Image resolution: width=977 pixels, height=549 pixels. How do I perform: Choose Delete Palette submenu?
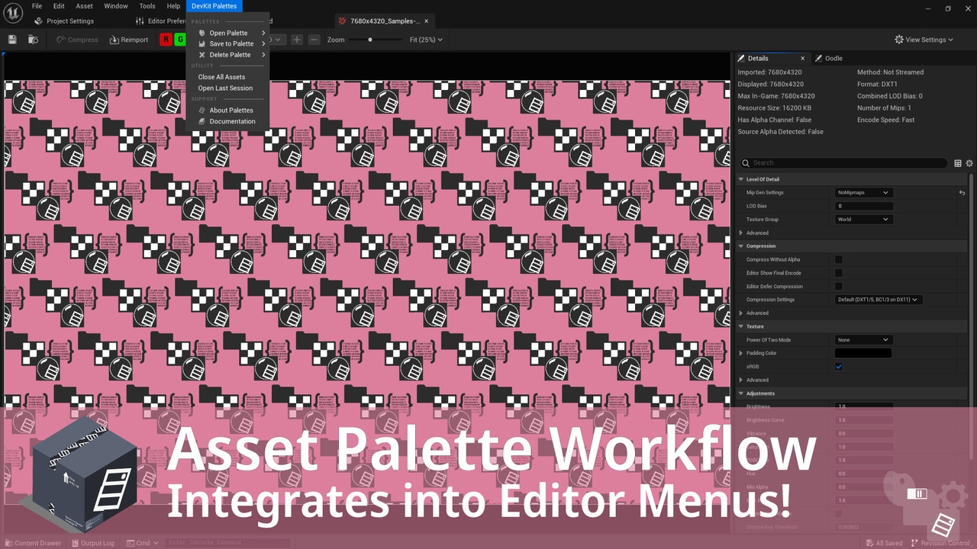pos(228,55)
